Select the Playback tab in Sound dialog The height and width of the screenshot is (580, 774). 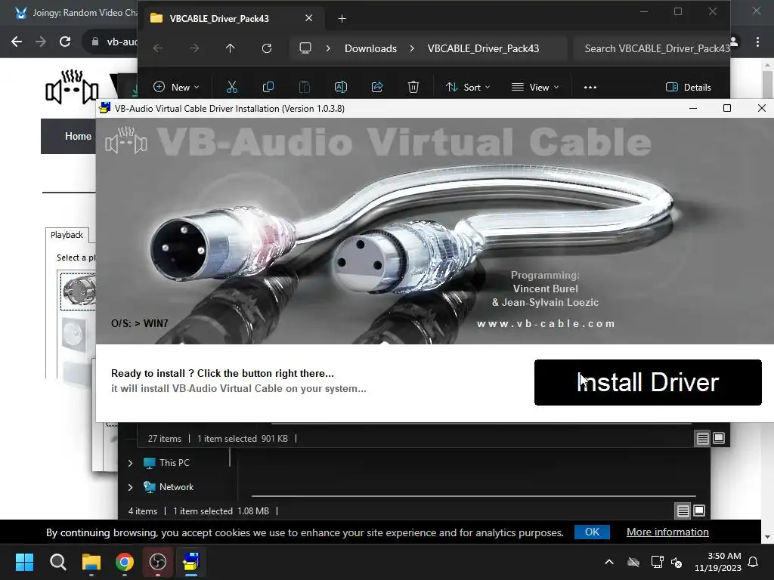coord(67,236)
